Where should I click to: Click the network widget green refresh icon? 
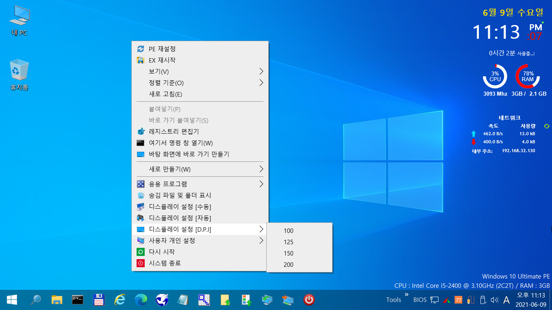click(x=547, y=126)
